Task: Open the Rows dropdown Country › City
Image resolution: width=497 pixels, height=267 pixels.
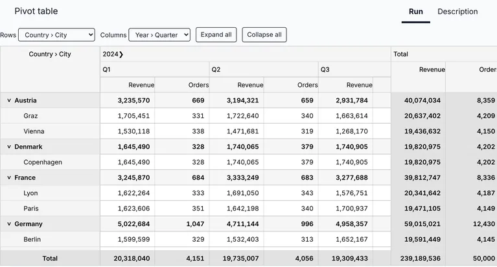Action: click(x=56, y=35)
